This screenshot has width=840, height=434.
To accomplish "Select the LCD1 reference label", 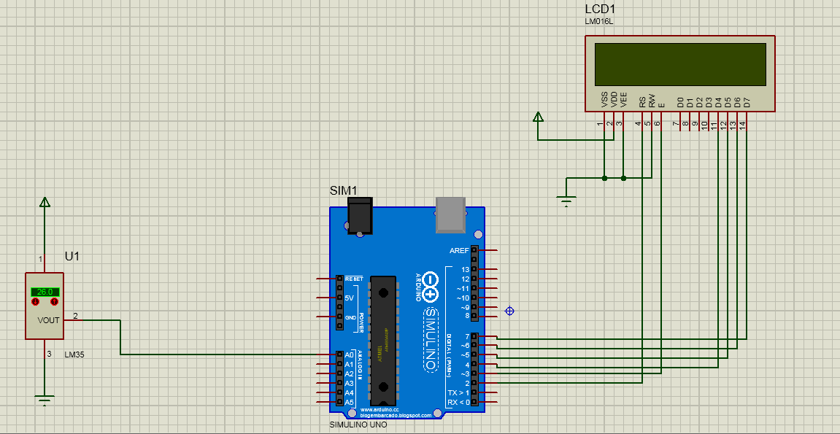I will pos(599,10).
